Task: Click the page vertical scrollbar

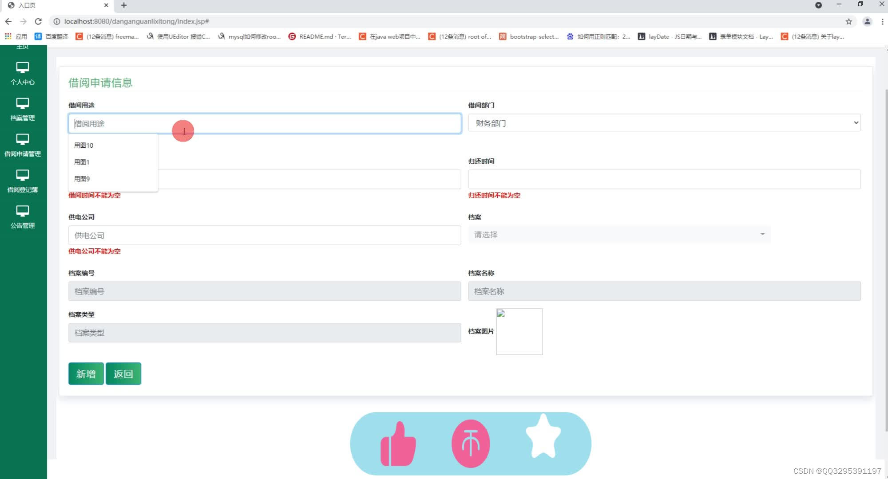Action: click(886, 259)
